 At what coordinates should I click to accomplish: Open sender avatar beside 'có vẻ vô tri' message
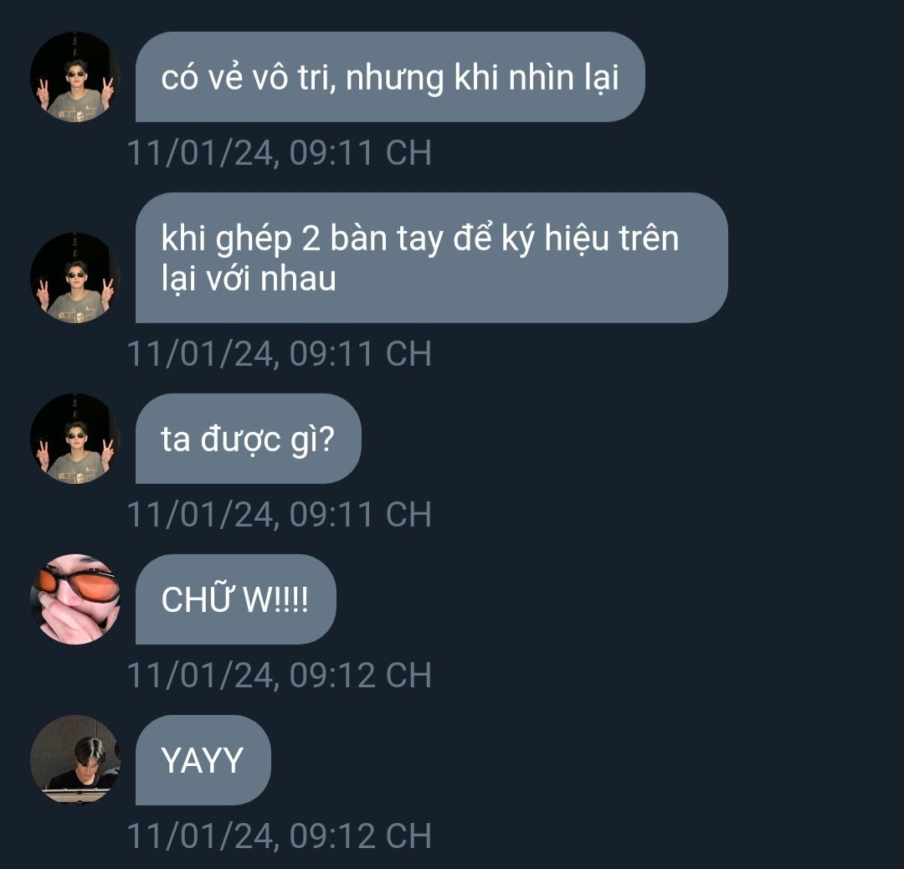(x=75, y=77)
